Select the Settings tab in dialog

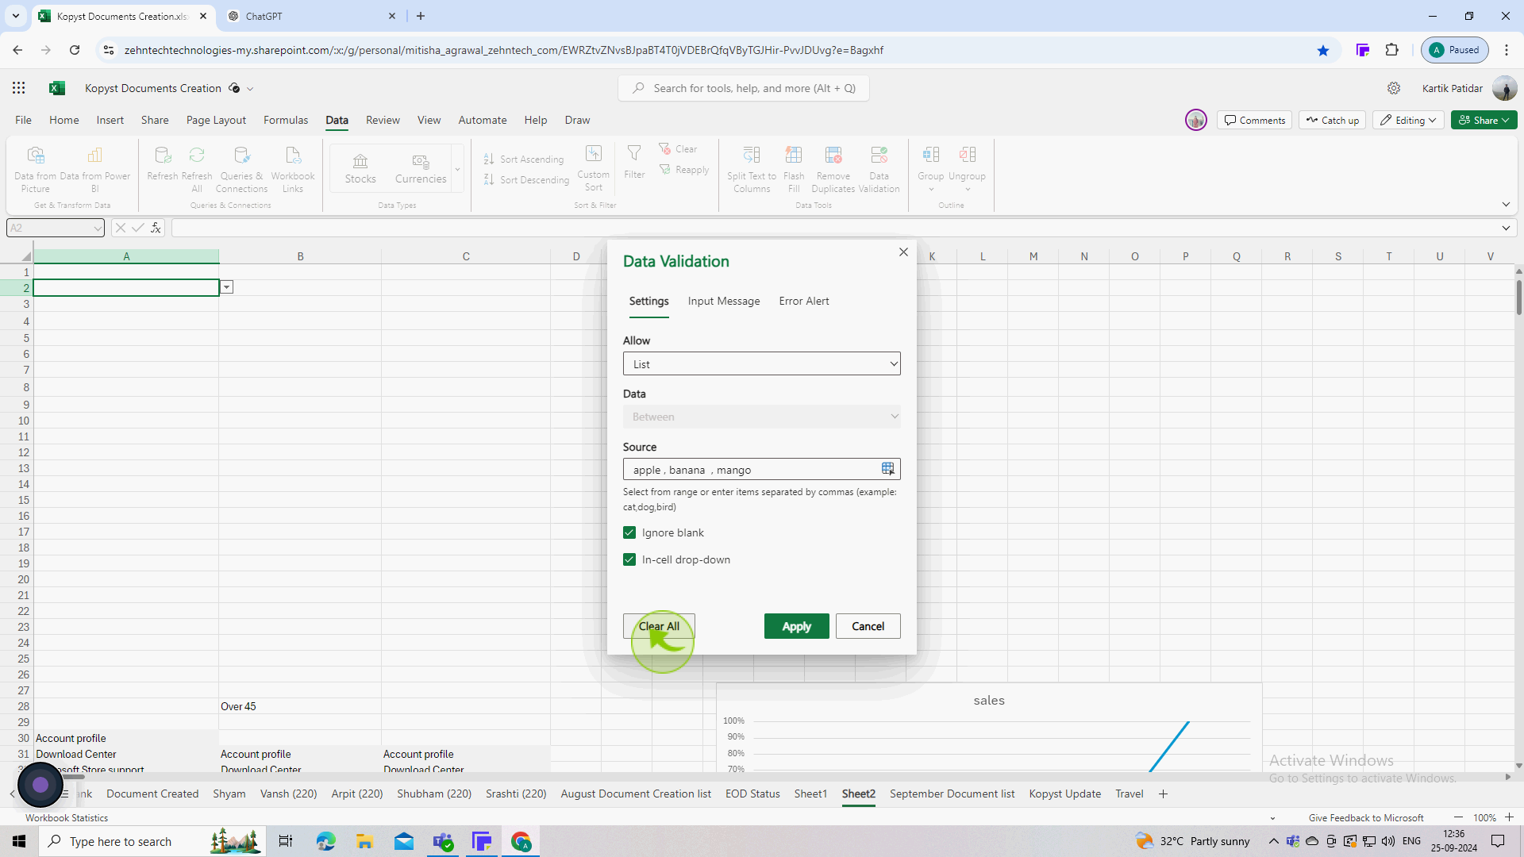click(x=648, y=301)
